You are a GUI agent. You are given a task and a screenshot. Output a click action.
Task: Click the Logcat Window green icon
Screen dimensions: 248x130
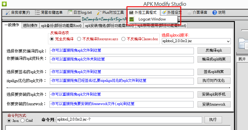(131, 19)
